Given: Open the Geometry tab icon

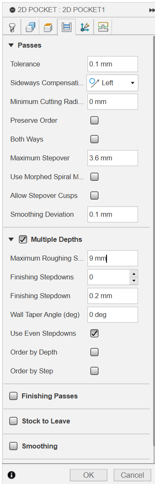Looking at the screenshot, I should coord(30,28).
